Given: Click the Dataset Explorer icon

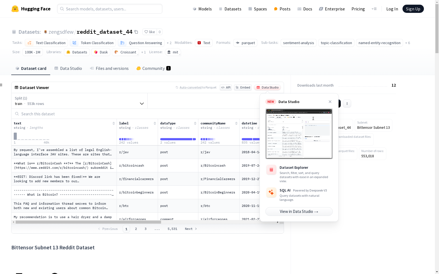Looking at the screenshot, I should 271,170.
